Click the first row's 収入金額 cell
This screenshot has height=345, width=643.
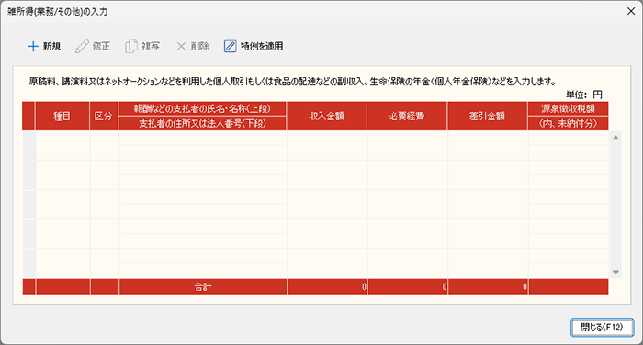pos(327,146)
